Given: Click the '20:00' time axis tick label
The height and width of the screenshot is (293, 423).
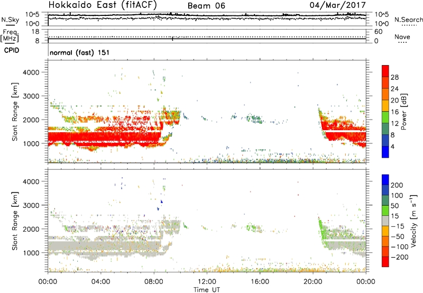Looking at the screenshot, I should coord(312,282).
